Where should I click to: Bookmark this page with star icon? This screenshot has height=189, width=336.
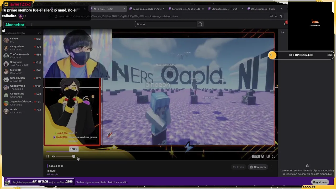click(281, 16)
